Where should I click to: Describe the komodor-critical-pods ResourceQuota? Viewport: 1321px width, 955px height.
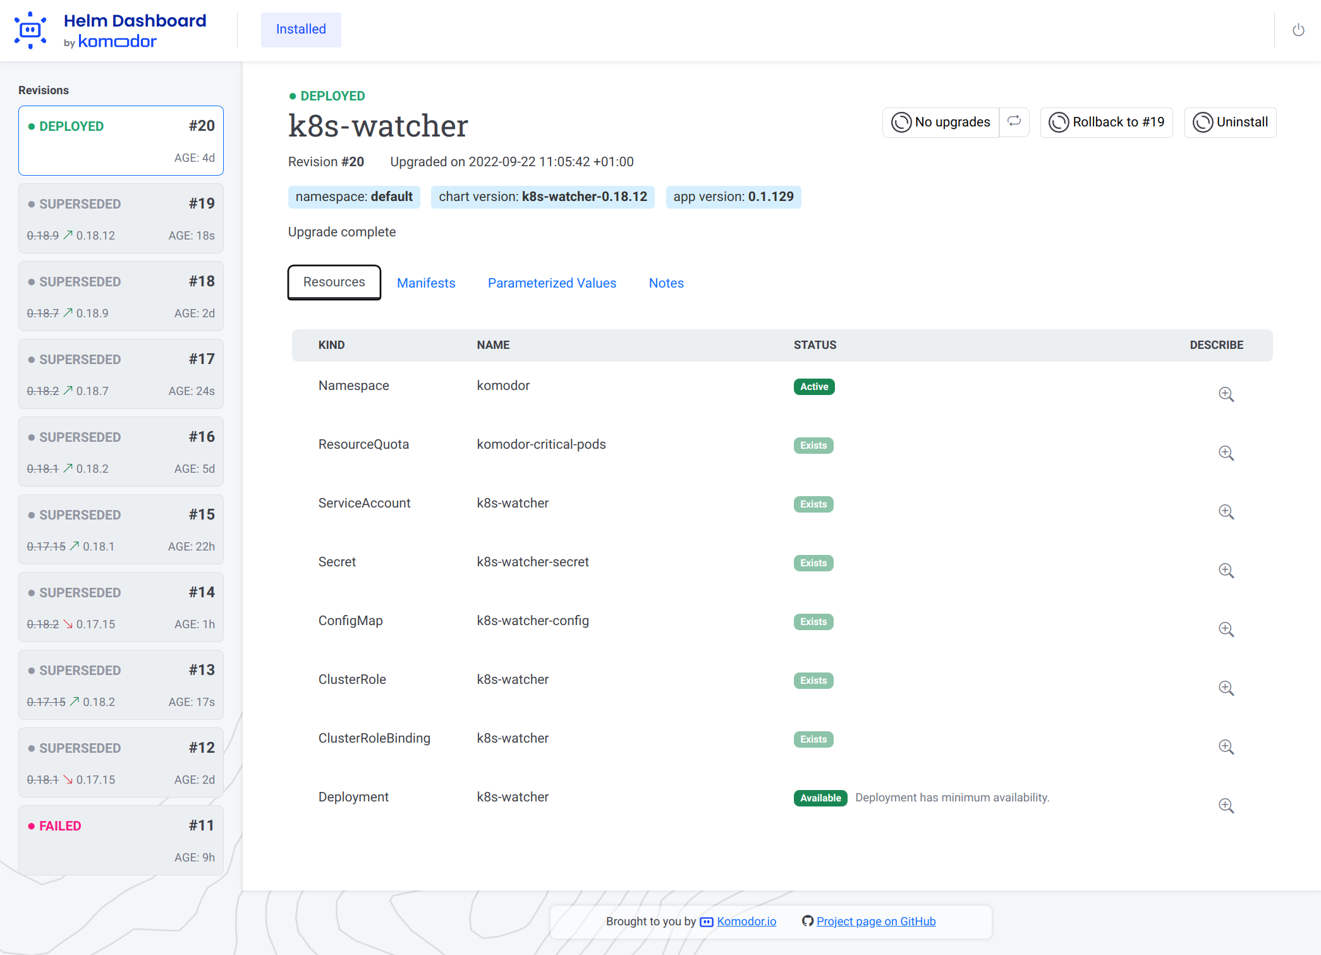coord(1227,453)
